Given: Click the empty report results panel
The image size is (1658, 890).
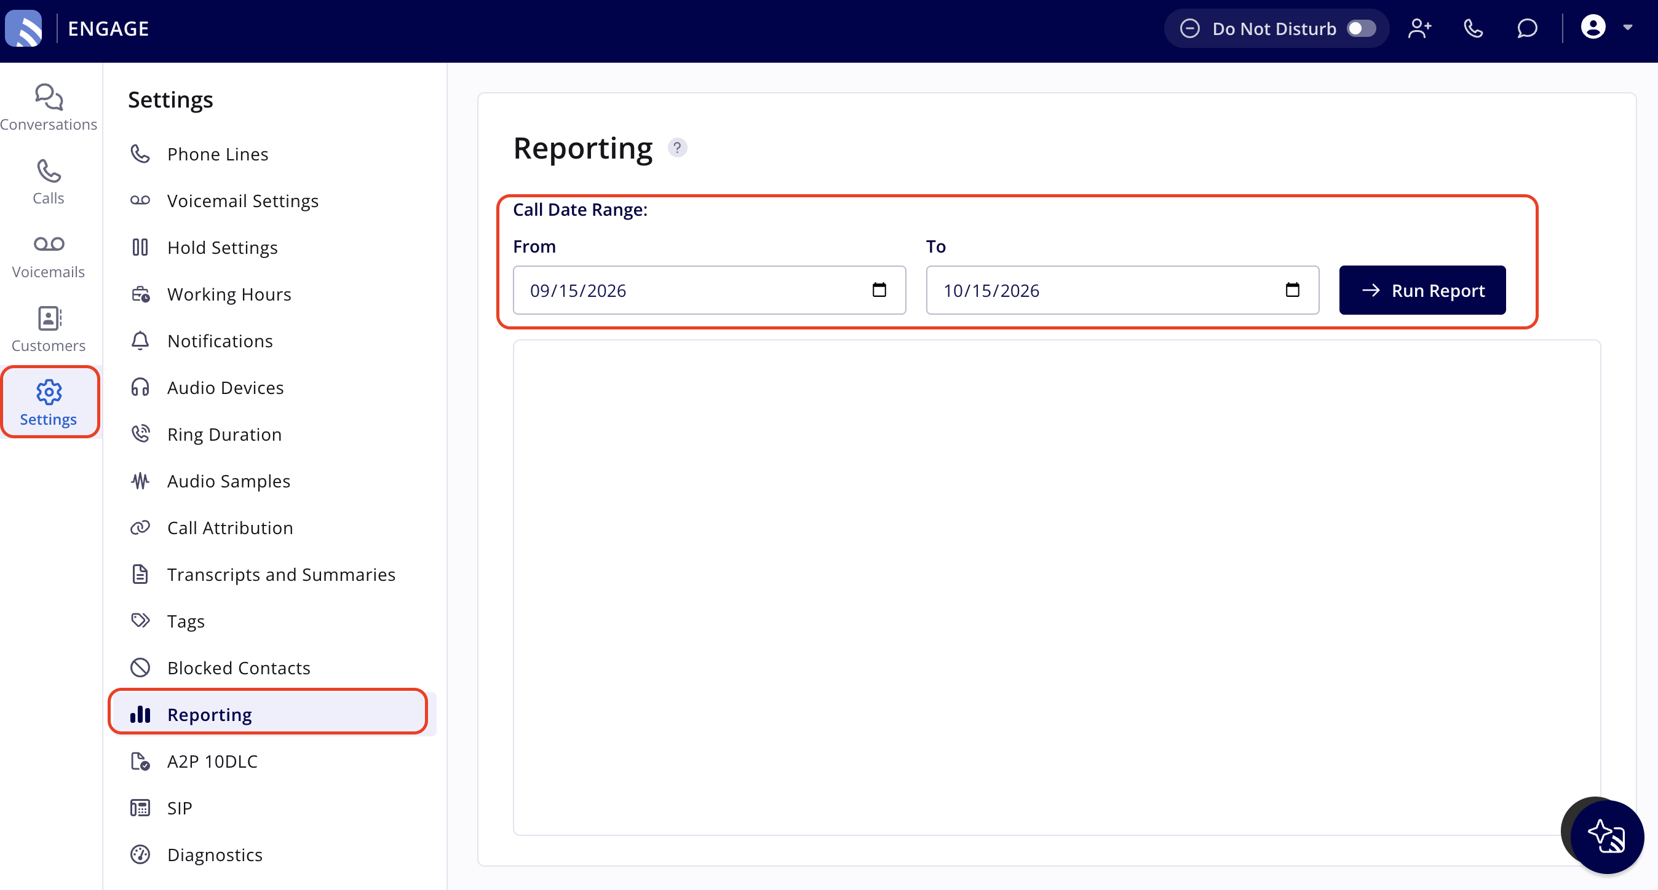Looking at the screenshot, I should (x=1056, y=588).
